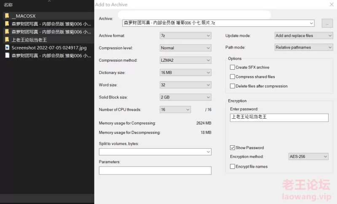Expand the Compression level dropdown

(185, 48)
